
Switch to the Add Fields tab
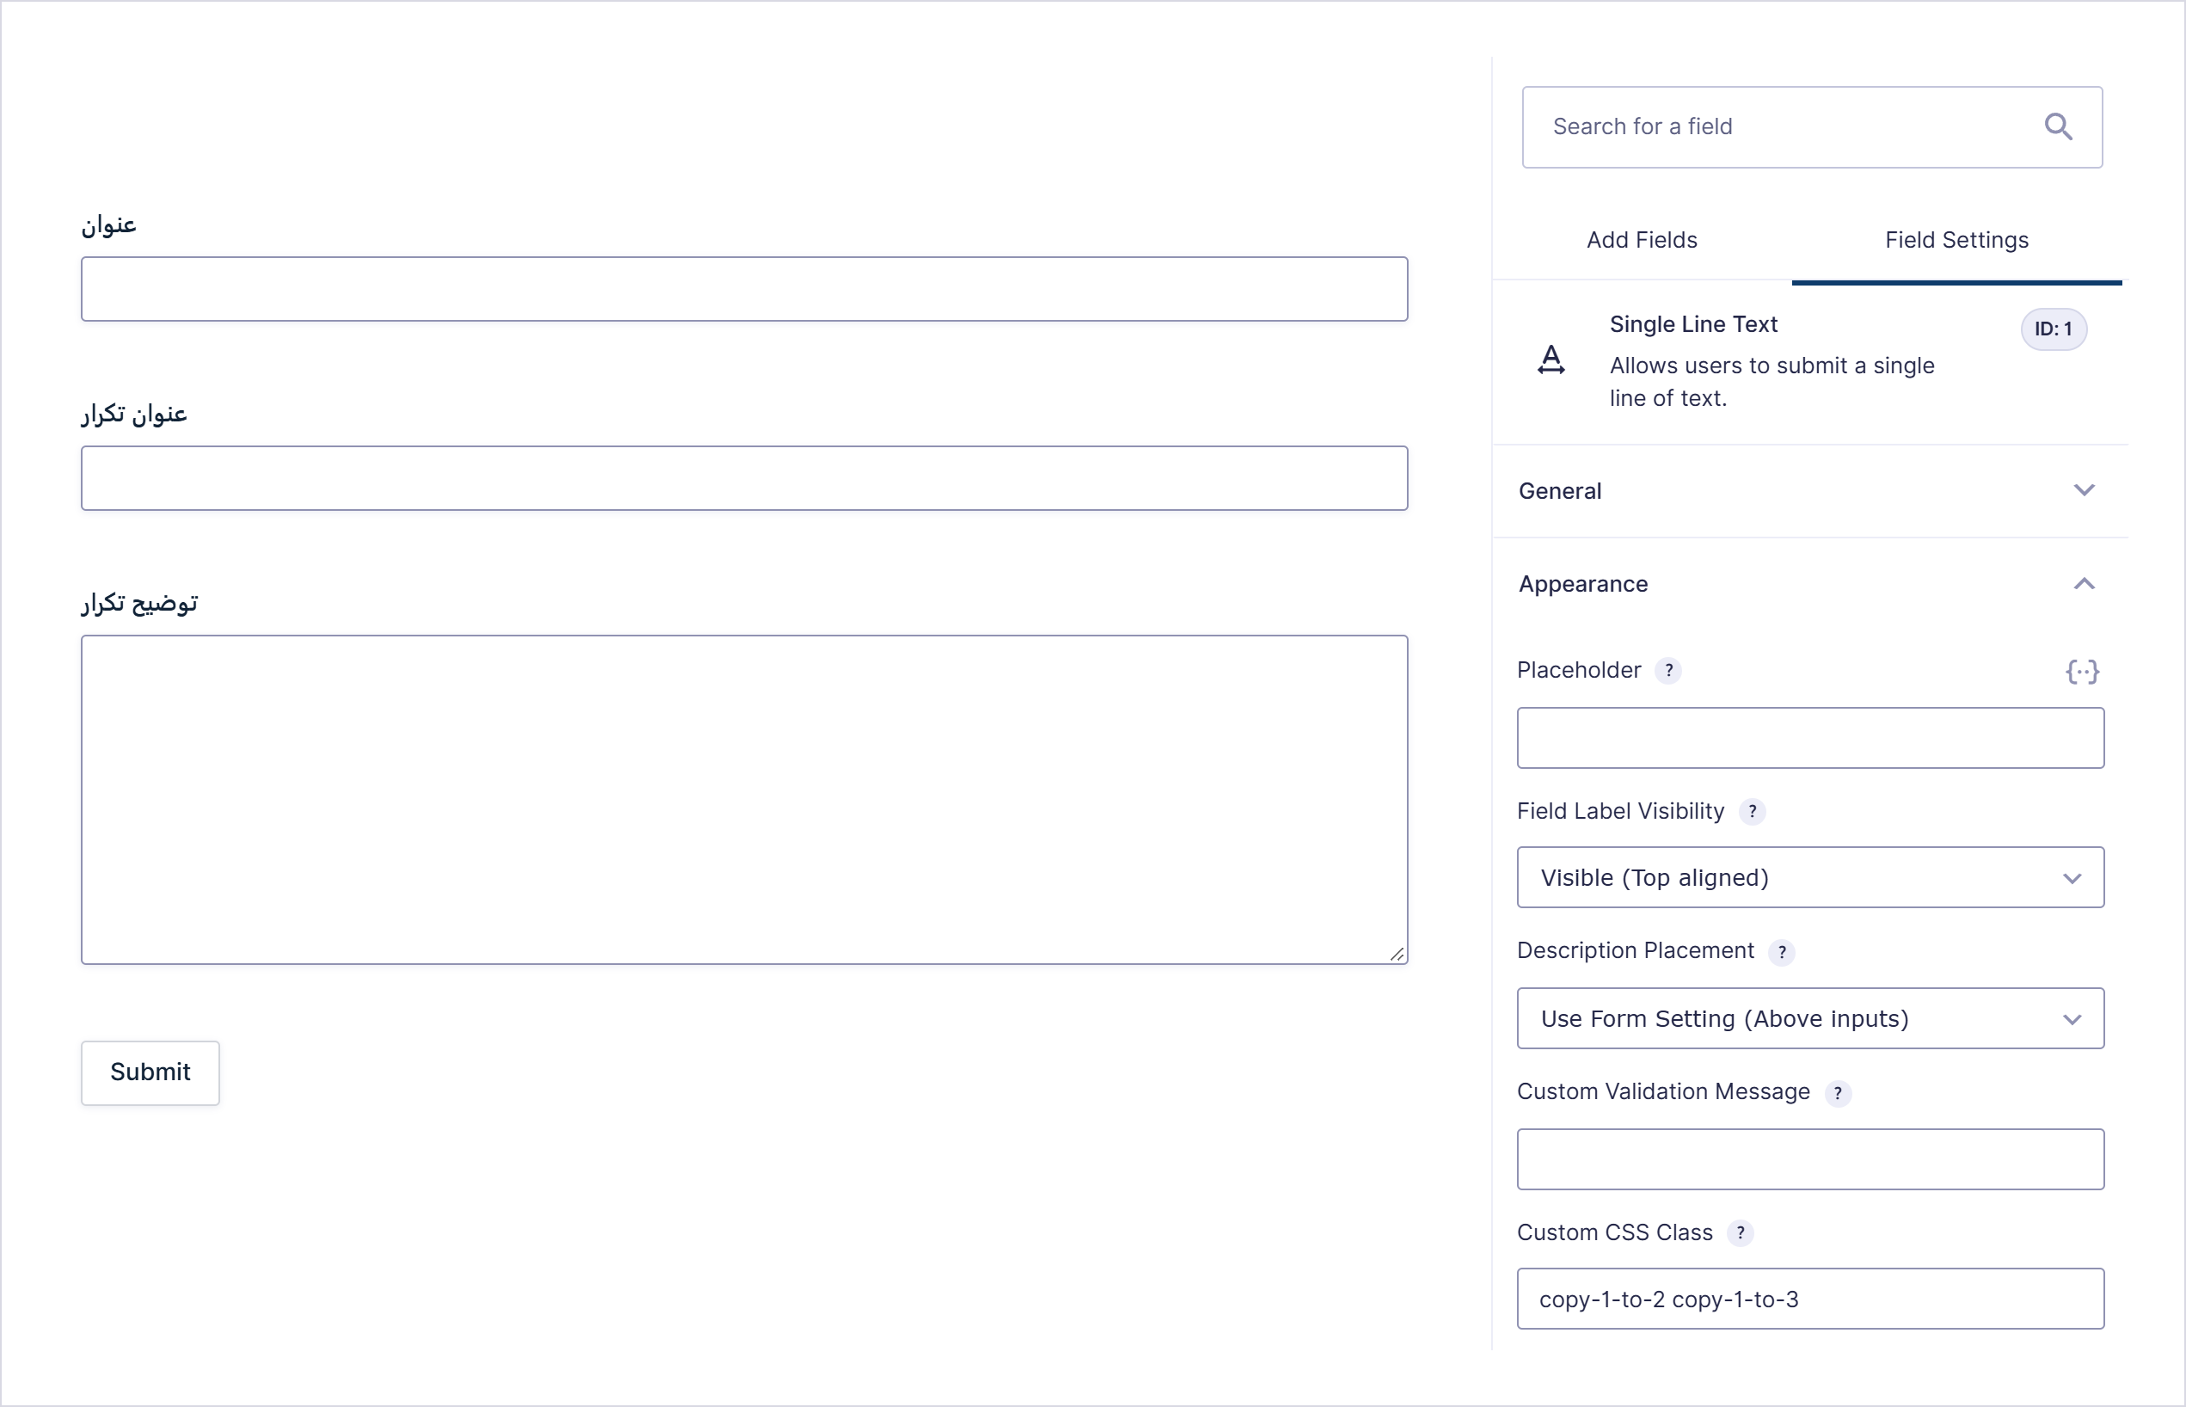coord(1642,240)
